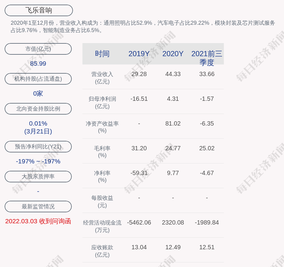Click the 经营活动现金流(万元) row label
284x267 pixels.
pos(102,226)
